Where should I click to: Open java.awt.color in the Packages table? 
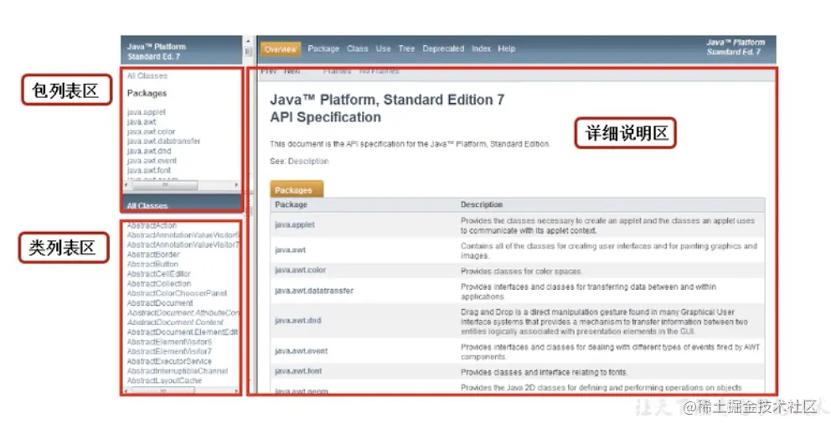click(301, 271)
